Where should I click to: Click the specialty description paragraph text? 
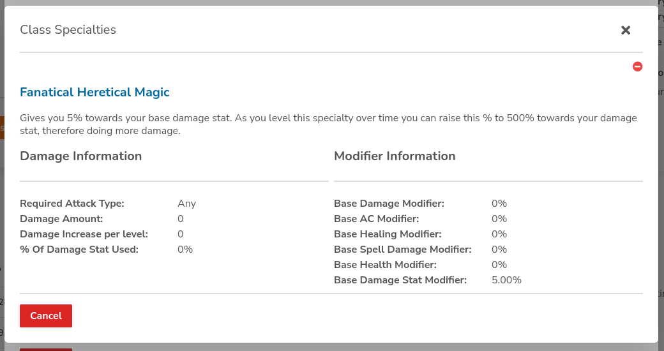[328, 124]
